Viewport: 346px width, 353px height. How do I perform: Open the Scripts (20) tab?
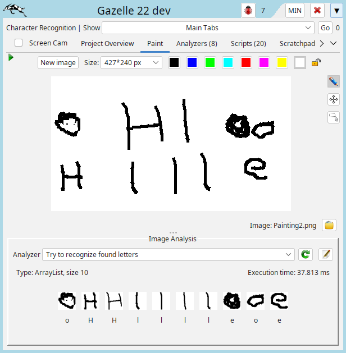click(248, 43)
